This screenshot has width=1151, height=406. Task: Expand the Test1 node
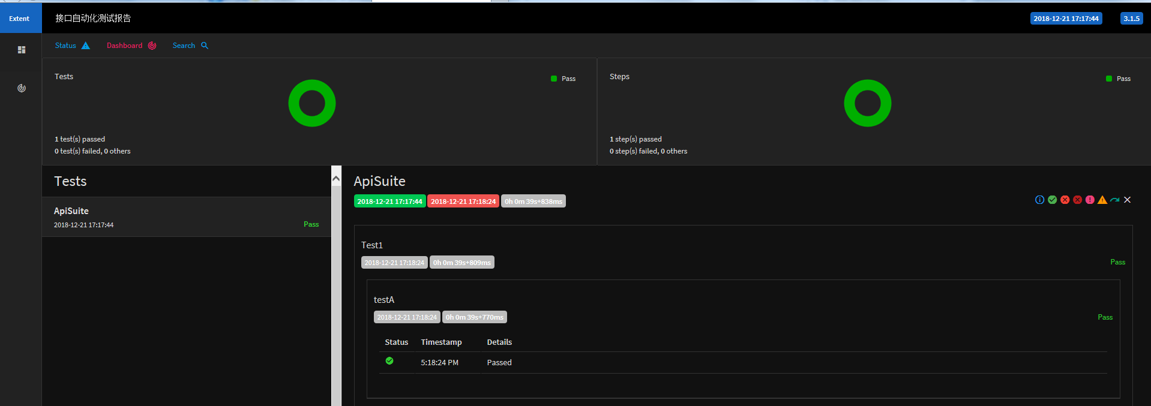pos(372,245)
